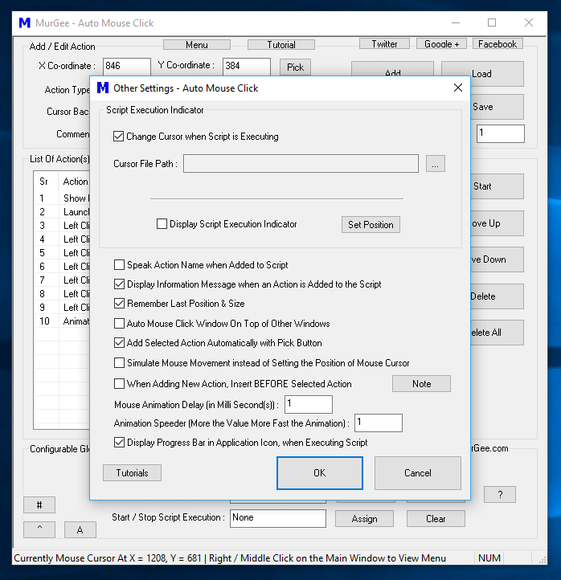Click the # button in main window
Image resolution: width=561 pixels, height=580 pixels.
(39, 505)
